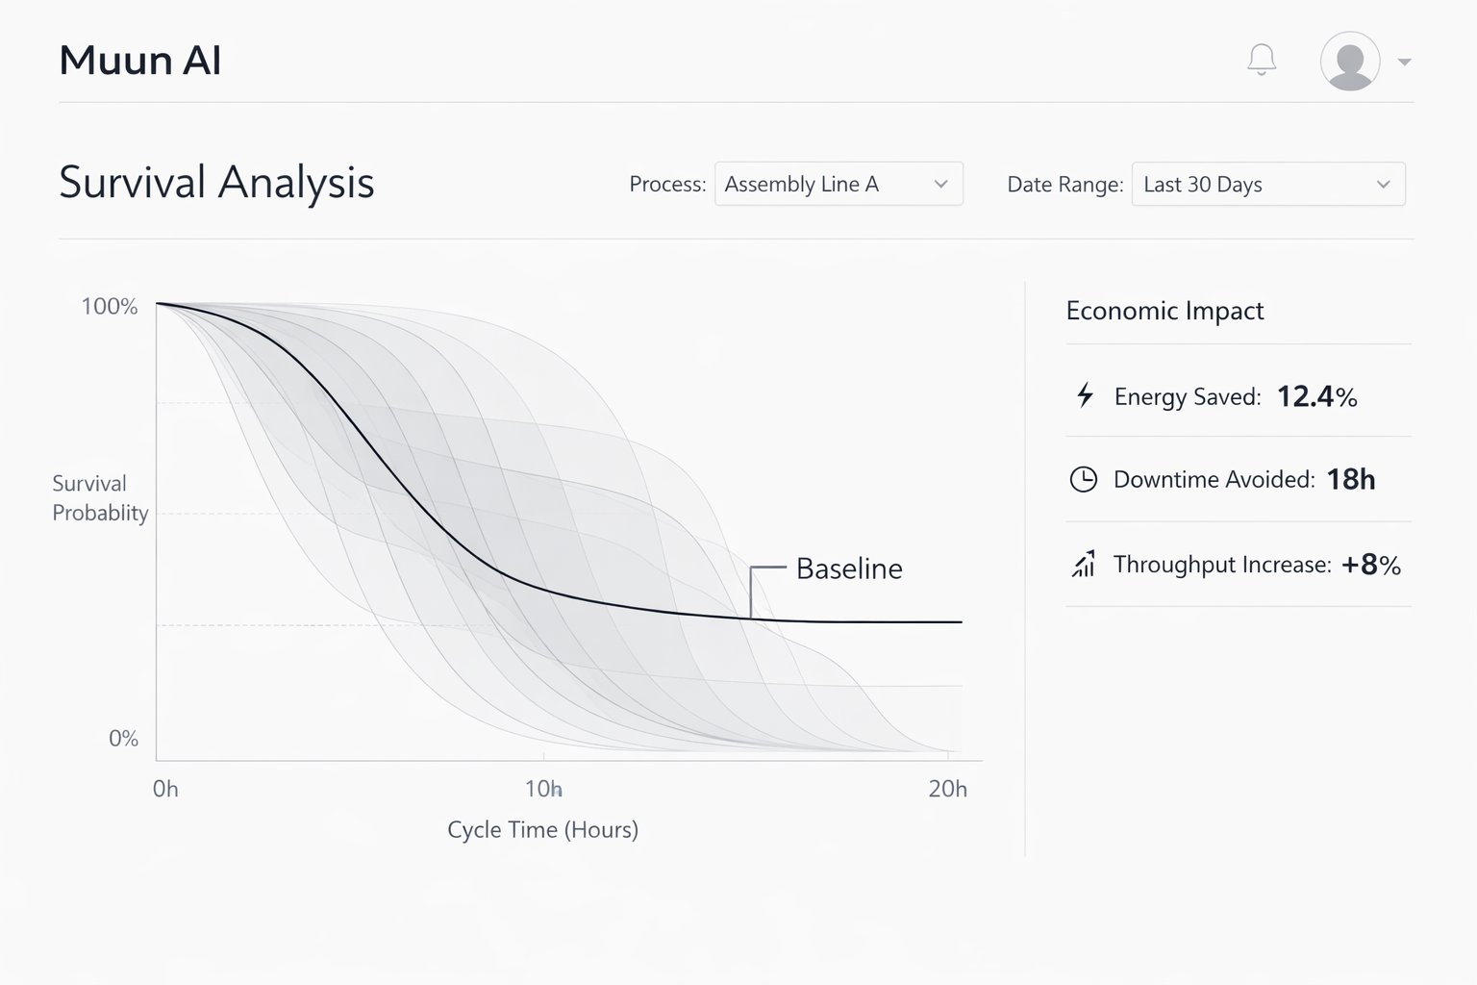Open the user avatar profile icon
The width and height of the screenshot is (1477, 985).
click(x=1349, y=60)
